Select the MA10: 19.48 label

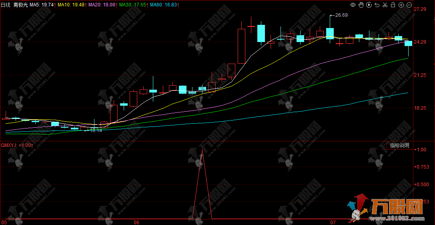click(x=72, y=5)
